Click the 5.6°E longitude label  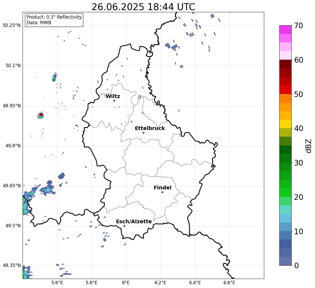click(57, 283)
